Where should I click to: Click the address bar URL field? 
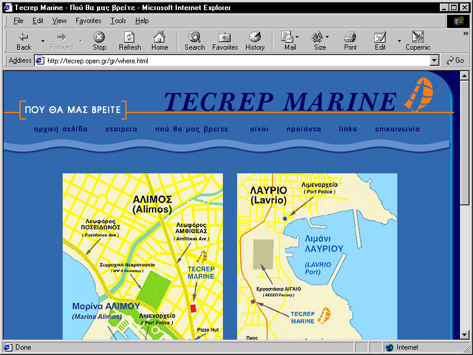point(232,61)
